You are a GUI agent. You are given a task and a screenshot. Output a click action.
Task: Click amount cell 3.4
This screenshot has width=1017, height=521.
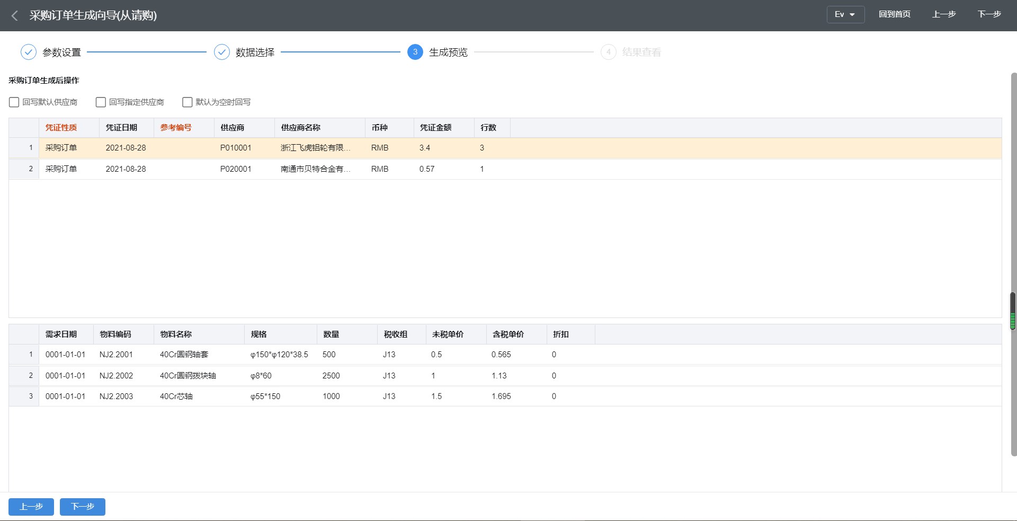[425, 148]
